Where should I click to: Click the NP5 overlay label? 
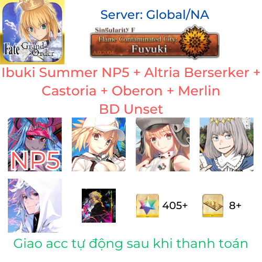pyautogui.click(x=35, y=160)
